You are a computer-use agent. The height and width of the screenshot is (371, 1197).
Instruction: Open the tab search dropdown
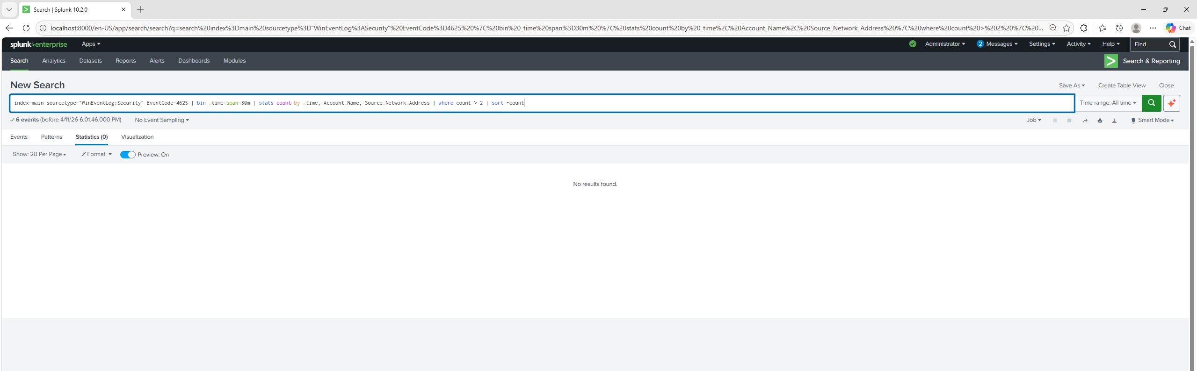pos(9,9)
